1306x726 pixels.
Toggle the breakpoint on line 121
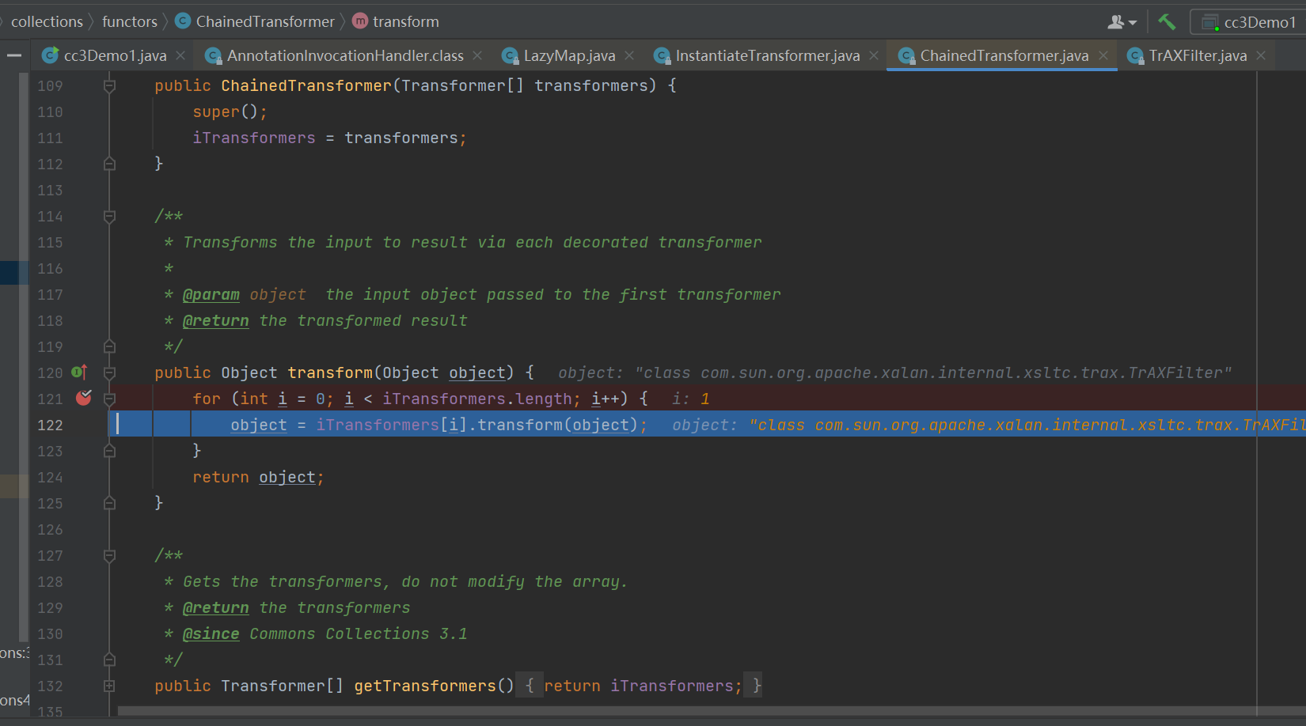click(x=83, y=399)
